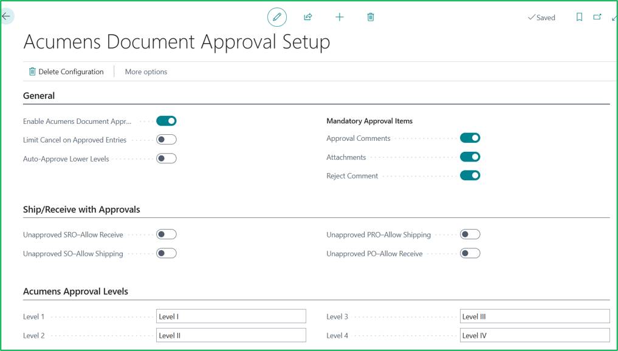618x351 pixels.
Task: Click the Saved status indicator
Action: point(541,18)
